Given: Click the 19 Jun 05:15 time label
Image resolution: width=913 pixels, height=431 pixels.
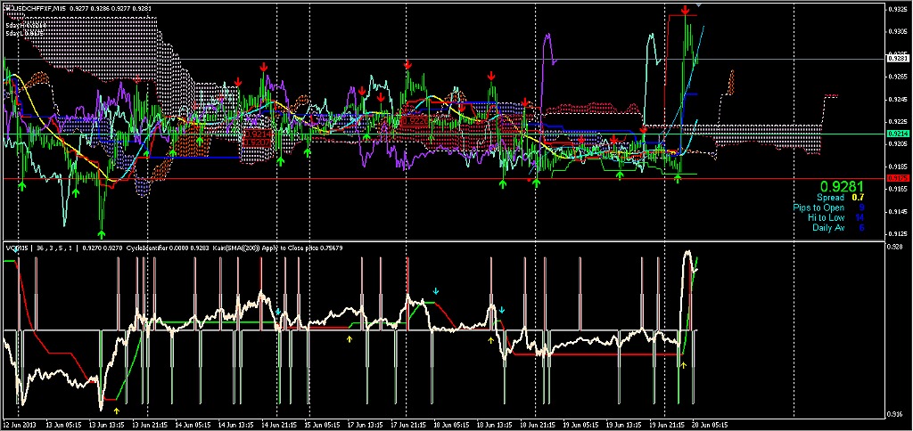Looking at the screenshot, I should coord(580,424).
